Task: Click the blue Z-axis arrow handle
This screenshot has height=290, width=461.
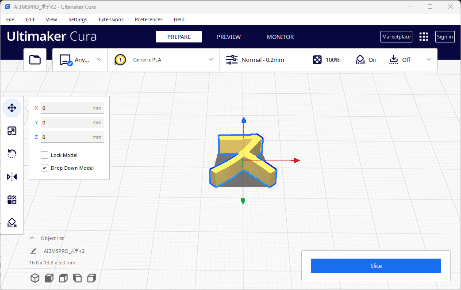Action: tap(243, 120)
